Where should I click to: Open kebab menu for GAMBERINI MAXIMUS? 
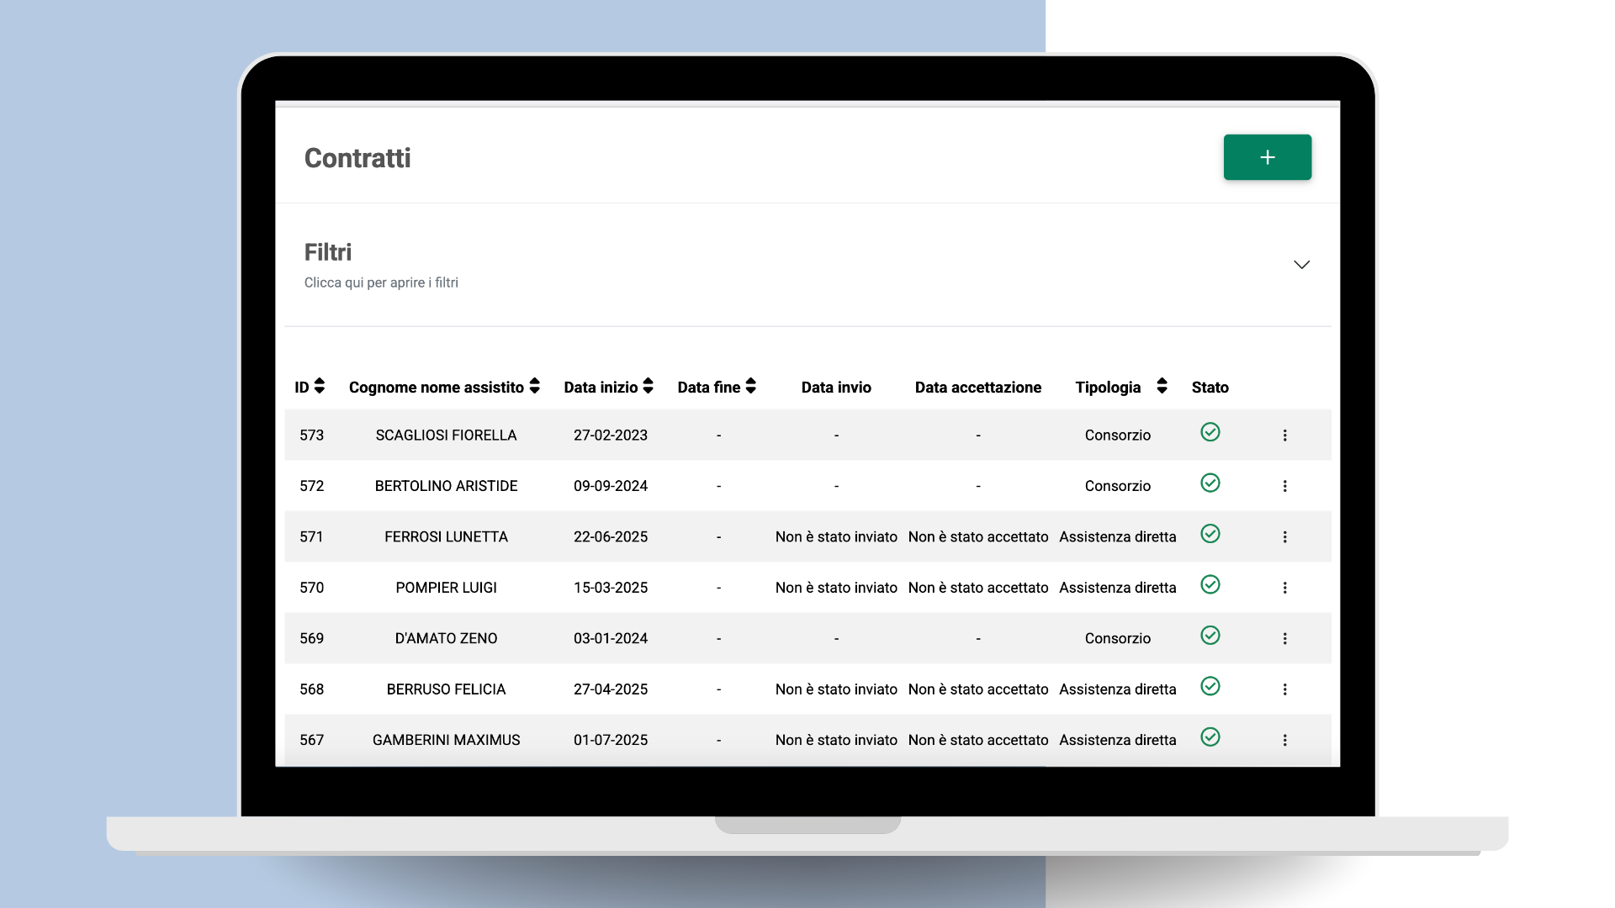pos(1284,740)
